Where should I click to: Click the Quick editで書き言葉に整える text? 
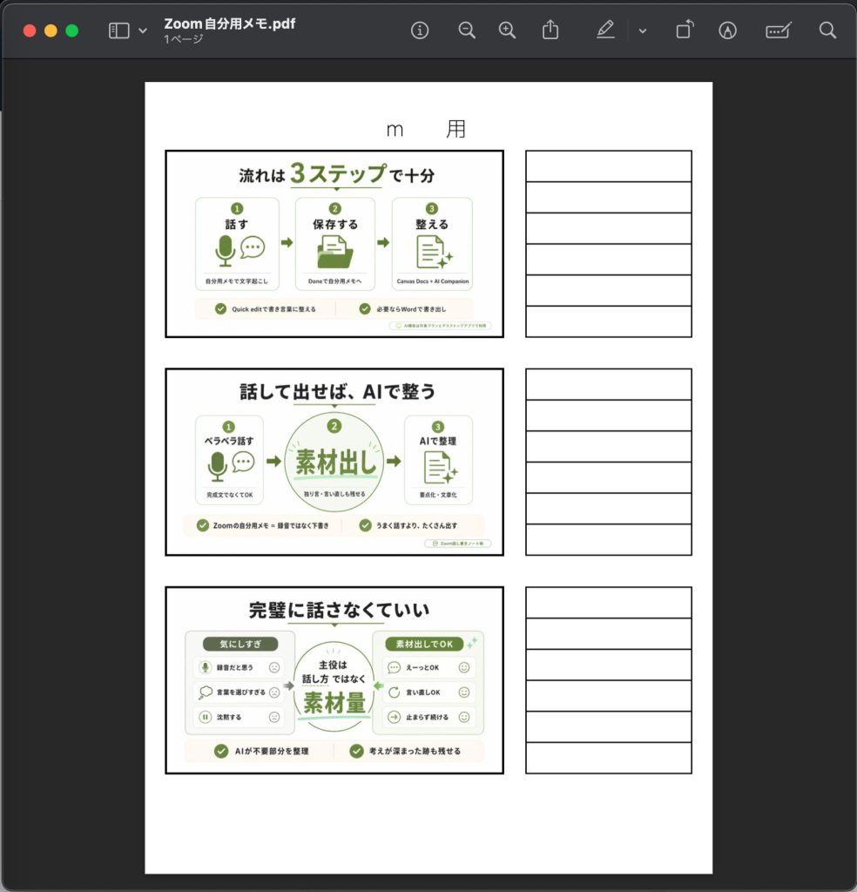(273, 309)
